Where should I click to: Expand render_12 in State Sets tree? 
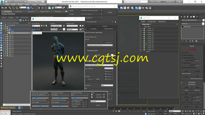click(141, 29)
